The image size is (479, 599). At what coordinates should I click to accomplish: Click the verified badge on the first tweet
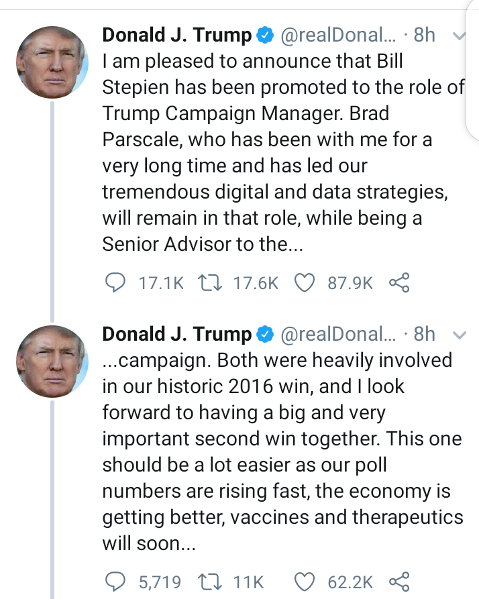(x=266, y=36)
